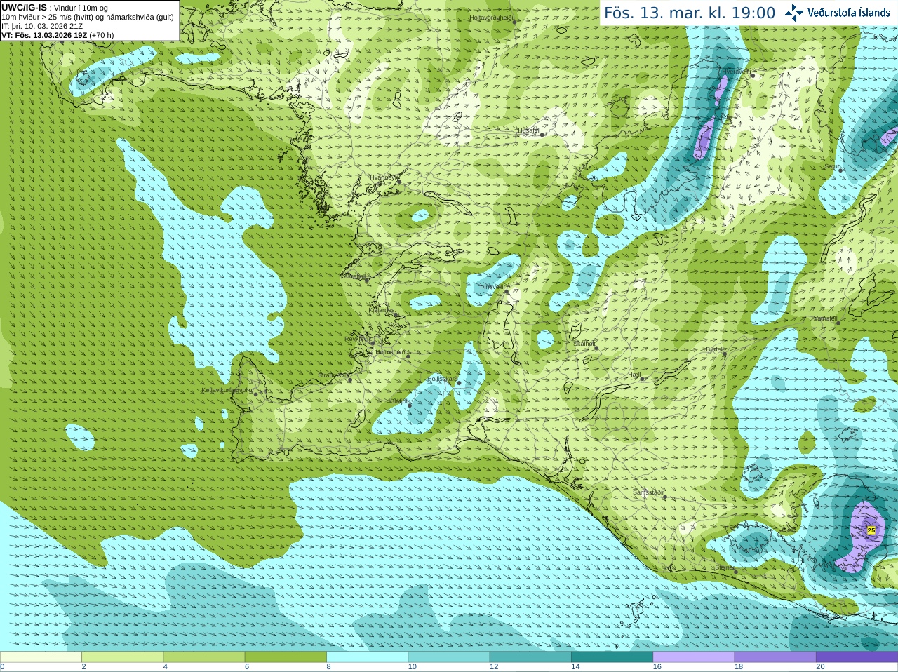The width and height of the screenshot is (898, 672).
Task: Pick the 8–10 m/s light cyan swatch
Action: (x=367, y=657)
